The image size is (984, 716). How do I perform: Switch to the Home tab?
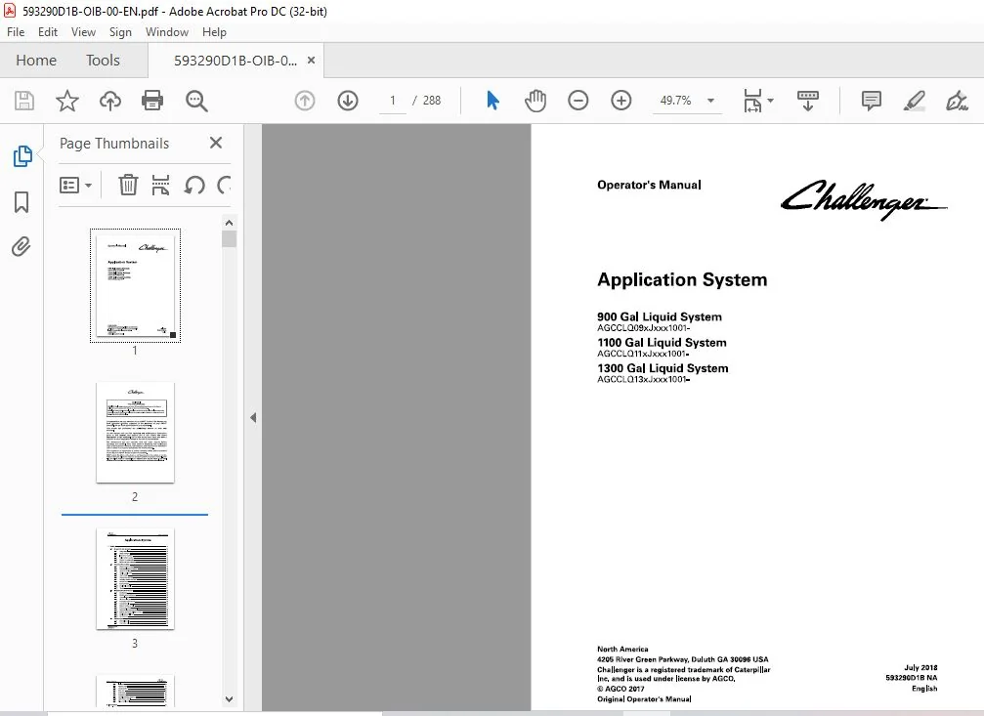tap(36, 61)
